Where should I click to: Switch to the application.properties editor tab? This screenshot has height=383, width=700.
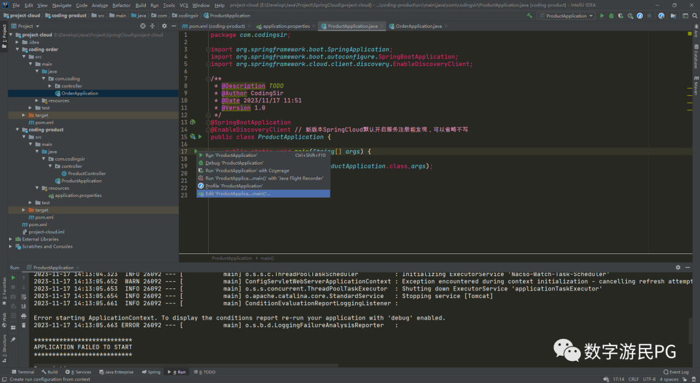pos(286,26)
